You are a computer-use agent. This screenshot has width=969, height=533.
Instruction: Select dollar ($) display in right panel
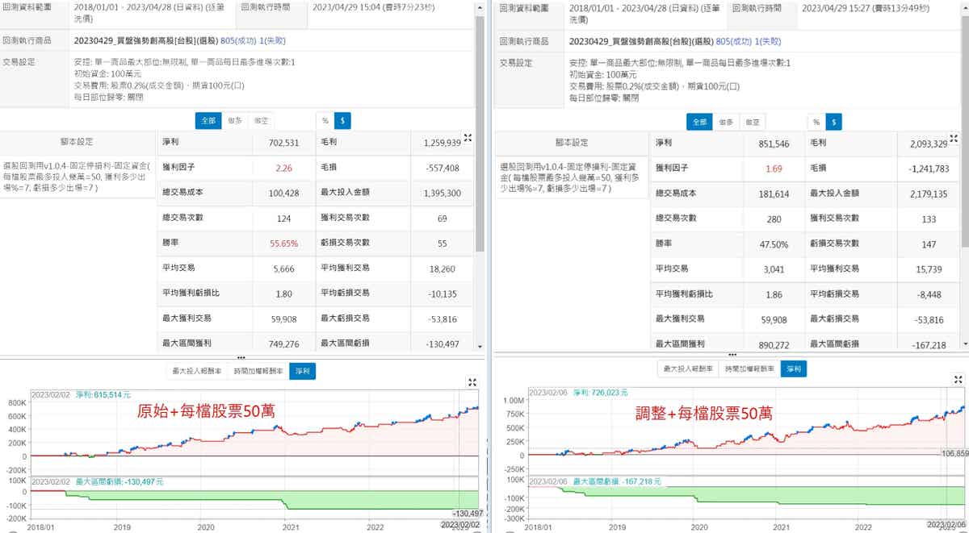point(833,122)
